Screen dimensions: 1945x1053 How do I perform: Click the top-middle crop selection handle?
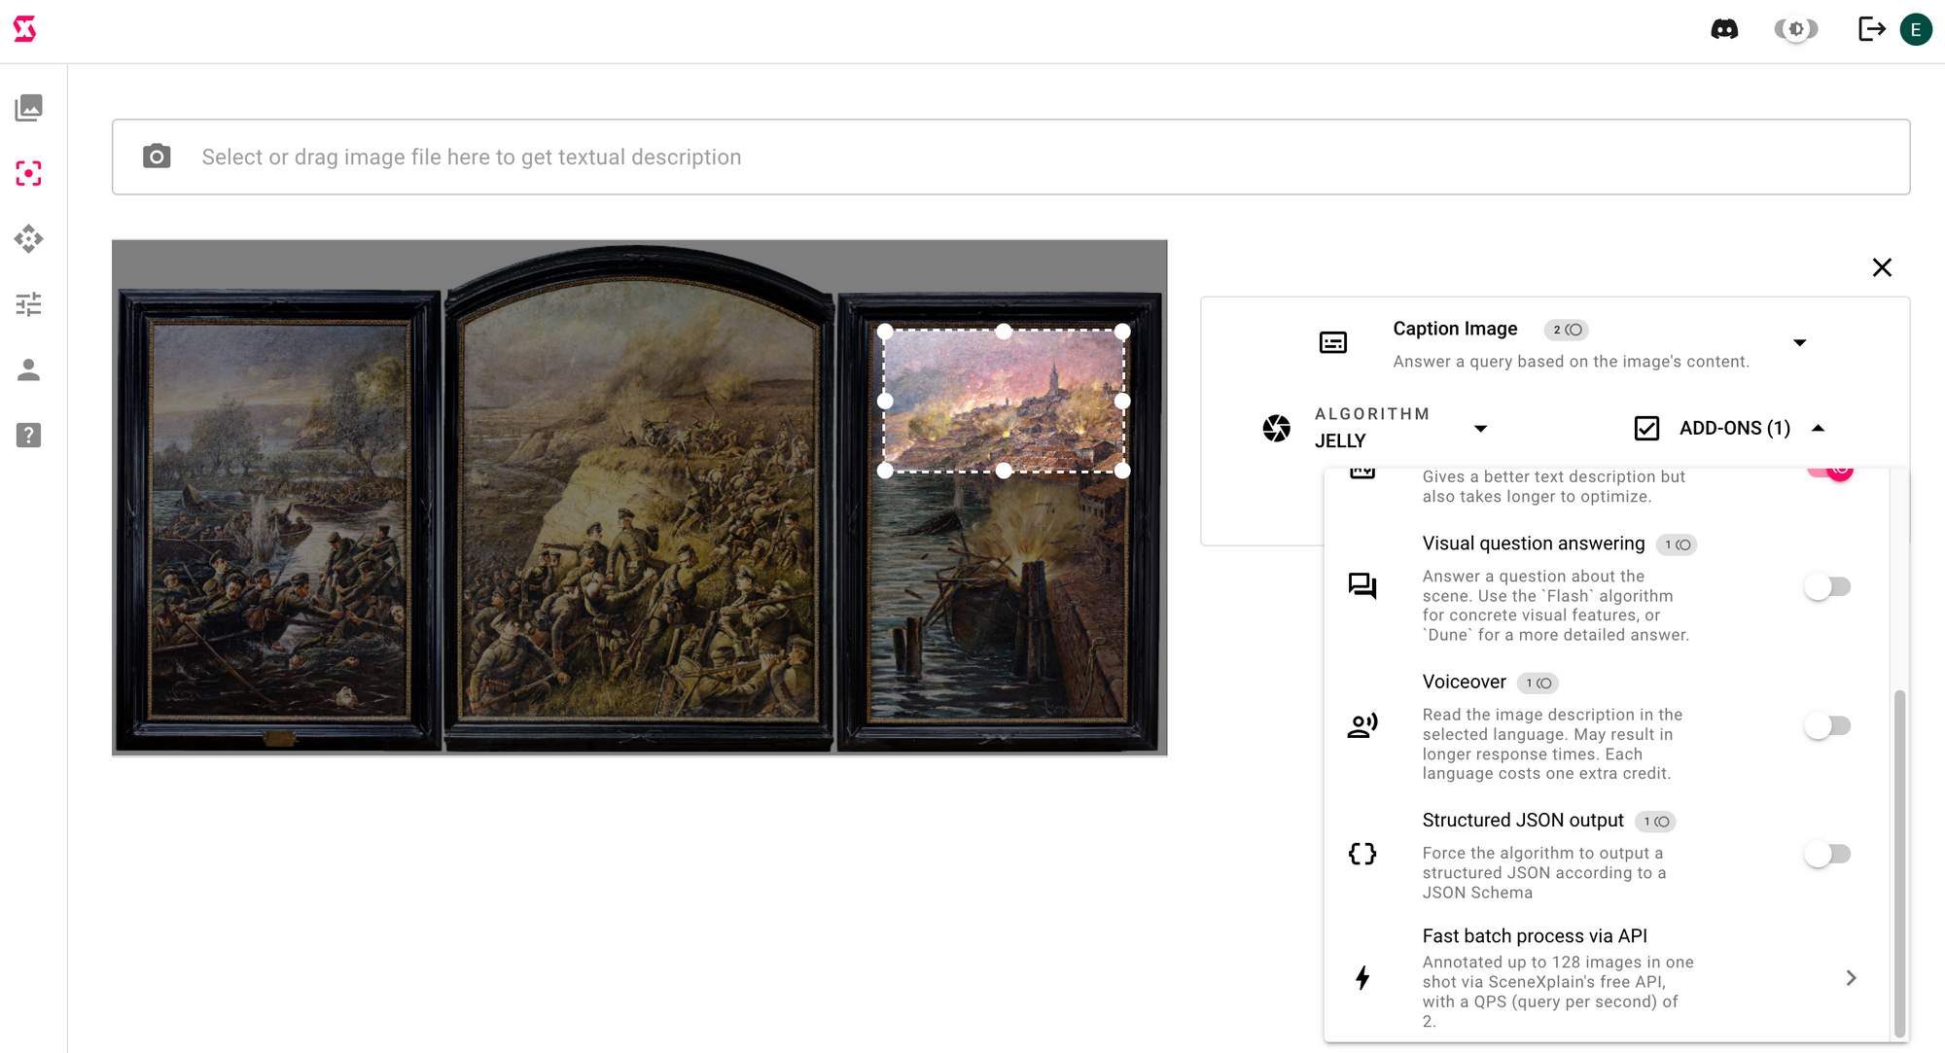1004,332
